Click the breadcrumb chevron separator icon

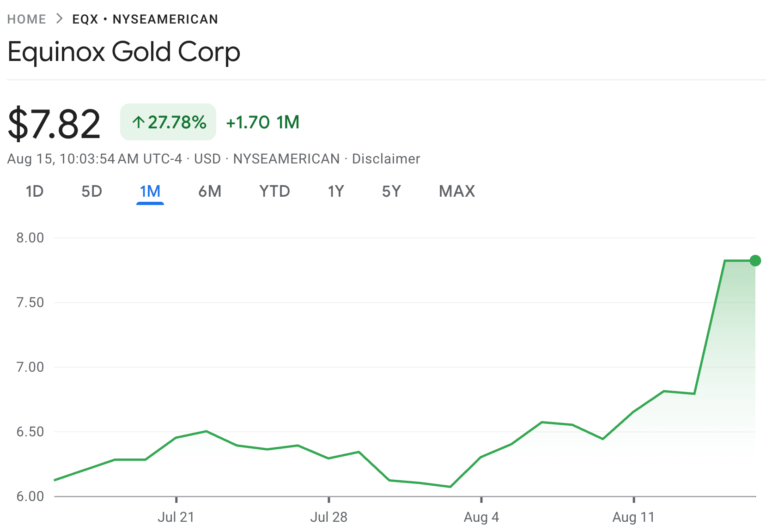click(59, 19)
